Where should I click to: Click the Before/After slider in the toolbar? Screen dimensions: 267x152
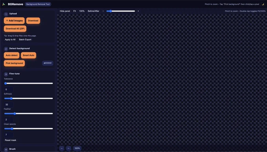pyautogui.click(x=121, y=11)
